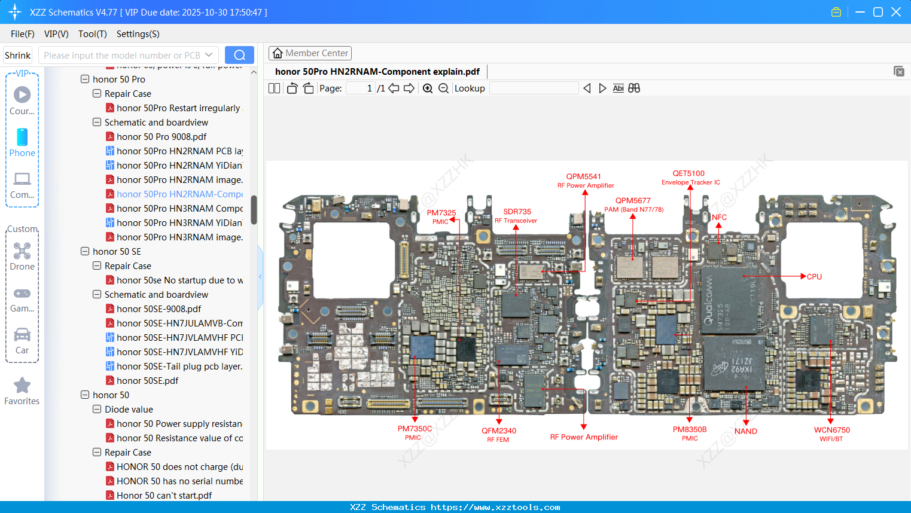Click the tree panel vertical scrollbar thumb

pyautogui.click(x=254, y=210)
